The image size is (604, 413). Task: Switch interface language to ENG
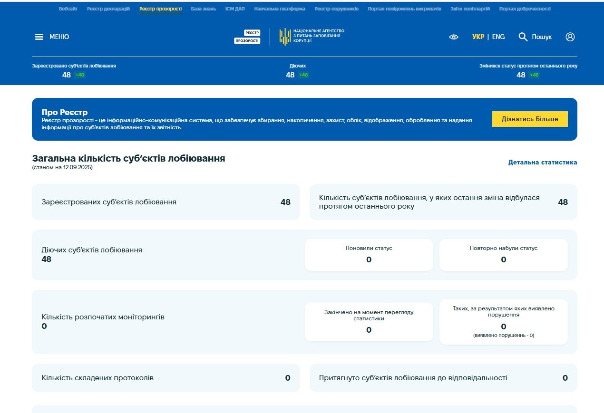click(x=499, y=36)
